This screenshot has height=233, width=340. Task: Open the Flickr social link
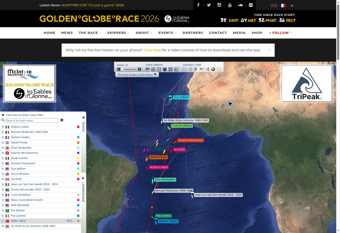250,5
